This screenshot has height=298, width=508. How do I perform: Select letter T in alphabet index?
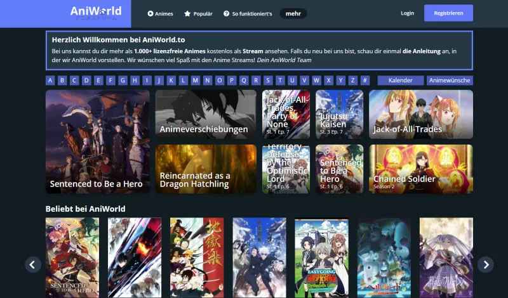coord(280,81)
